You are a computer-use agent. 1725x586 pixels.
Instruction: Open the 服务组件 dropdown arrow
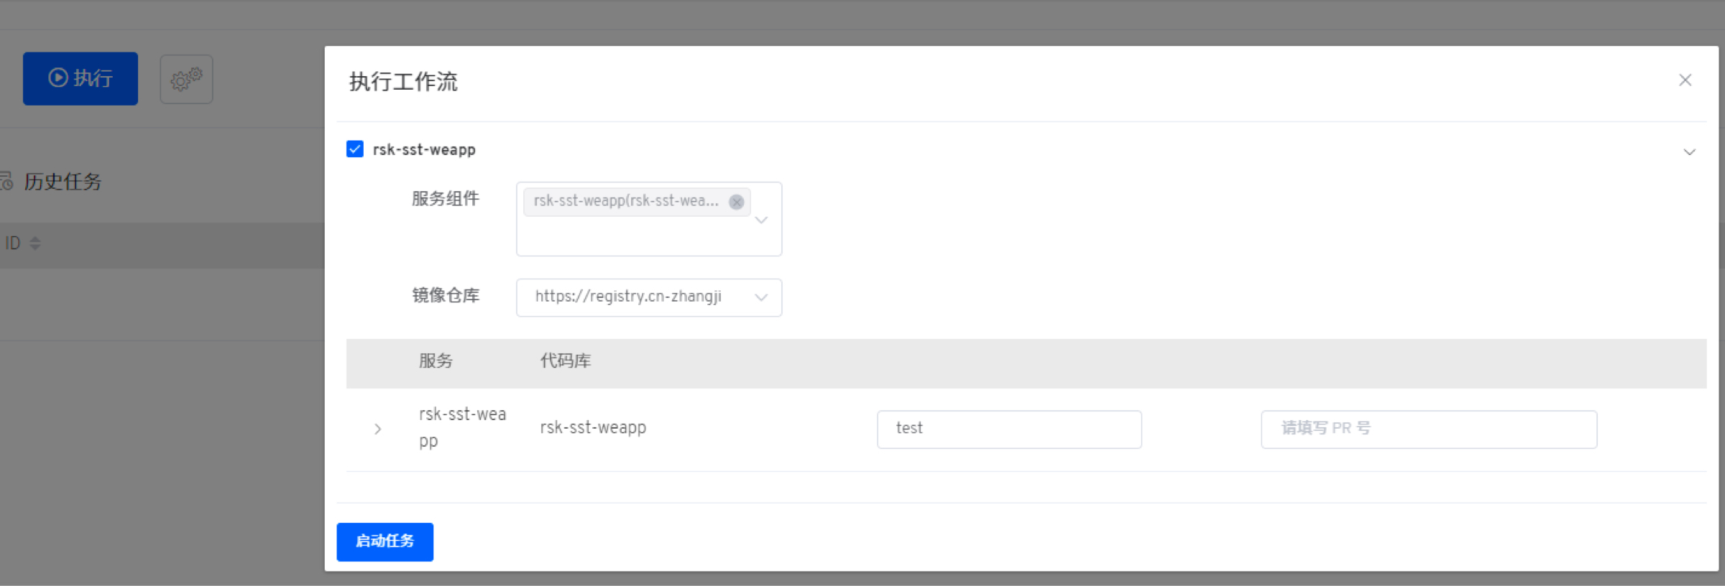(x=761, y=220)
